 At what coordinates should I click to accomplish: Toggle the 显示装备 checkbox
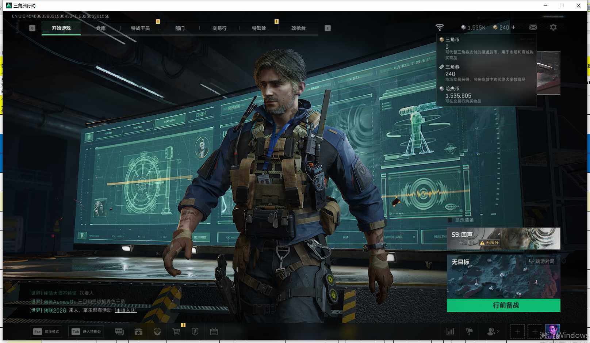pyautogui.click(x=450, y=220)
